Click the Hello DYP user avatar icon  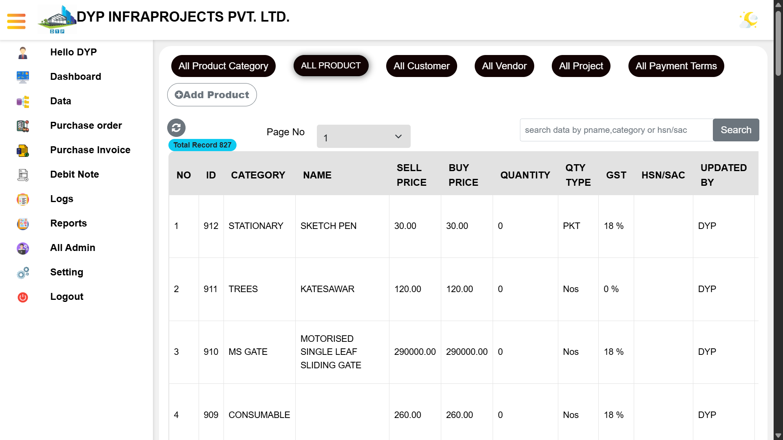tap(23, 53)
